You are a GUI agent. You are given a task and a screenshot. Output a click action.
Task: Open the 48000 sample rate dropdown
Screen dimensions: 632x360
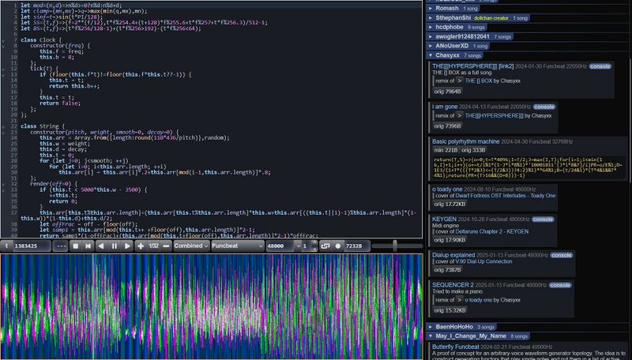click(284, 246)
